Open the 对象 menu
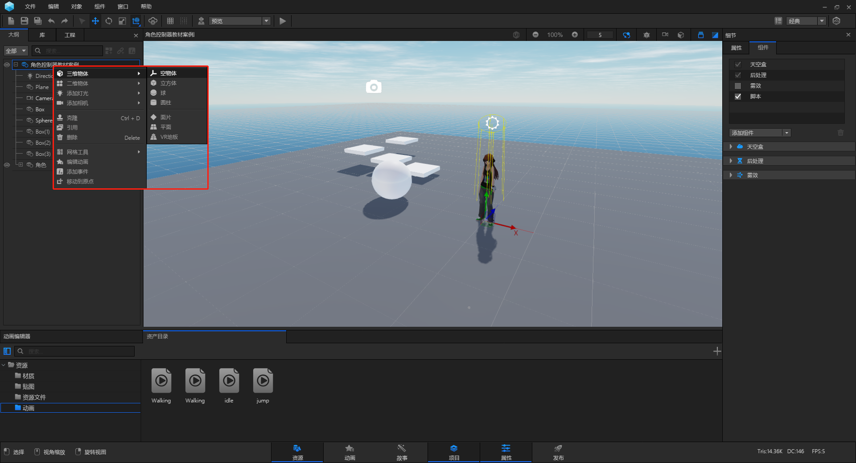 77,7
